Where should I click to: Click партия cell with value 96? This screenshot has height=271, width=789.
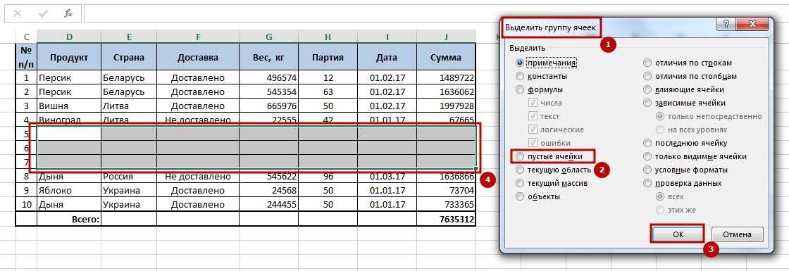pyautogui.click(x=328, y=177)
